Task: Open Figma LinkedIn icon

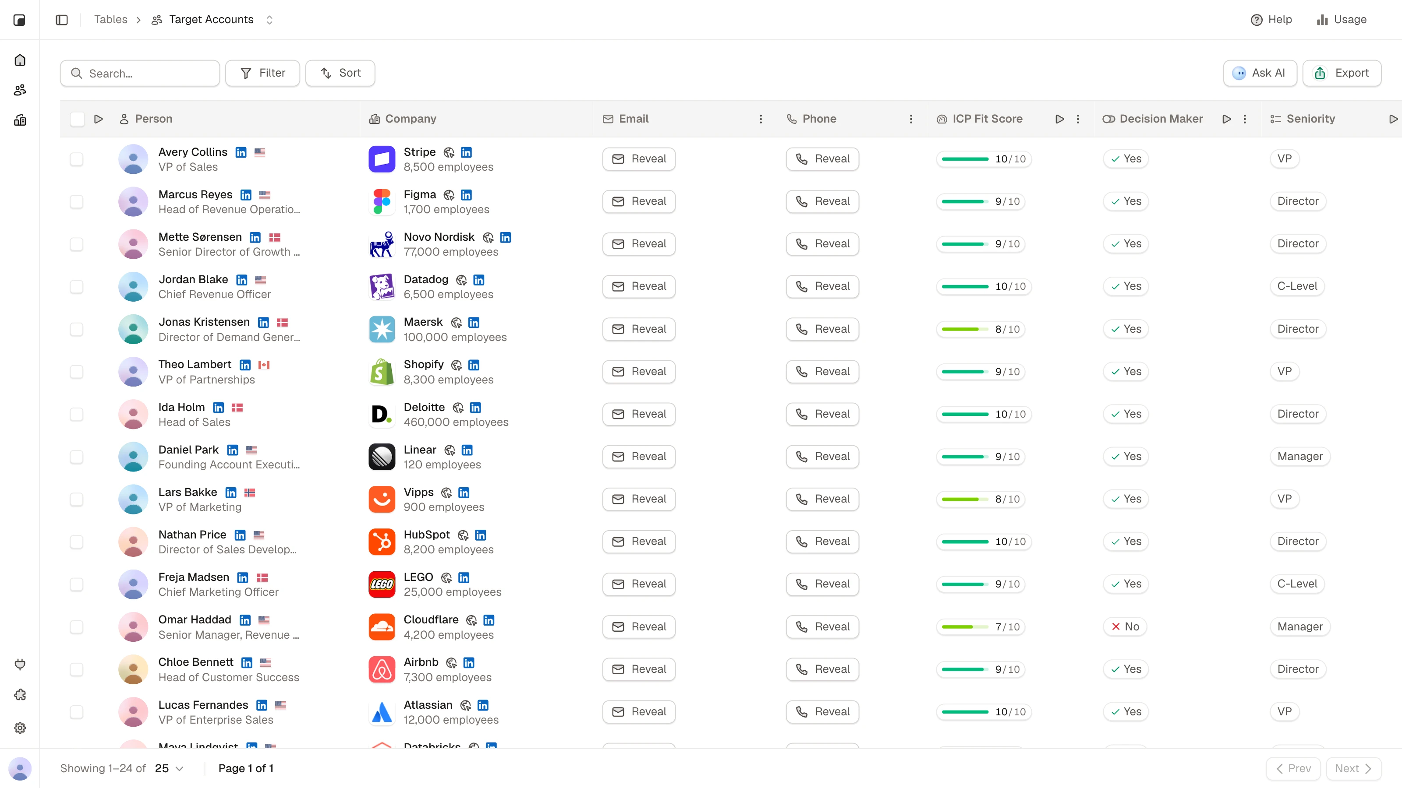Action: coord(466,195)
